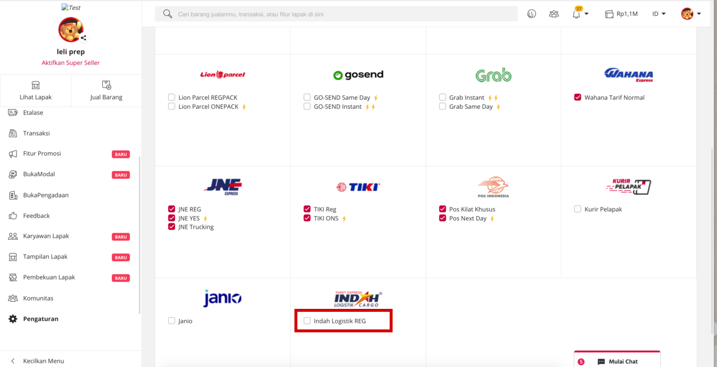Disable the JNE Trucking checkbox
Screen dimensions: 717x367
click(172, 227)
